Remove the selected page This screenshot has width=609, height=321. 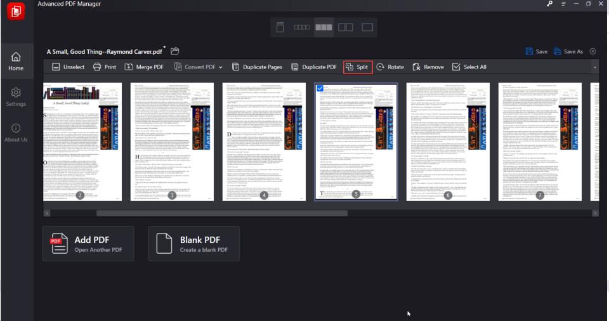point(428,67)
